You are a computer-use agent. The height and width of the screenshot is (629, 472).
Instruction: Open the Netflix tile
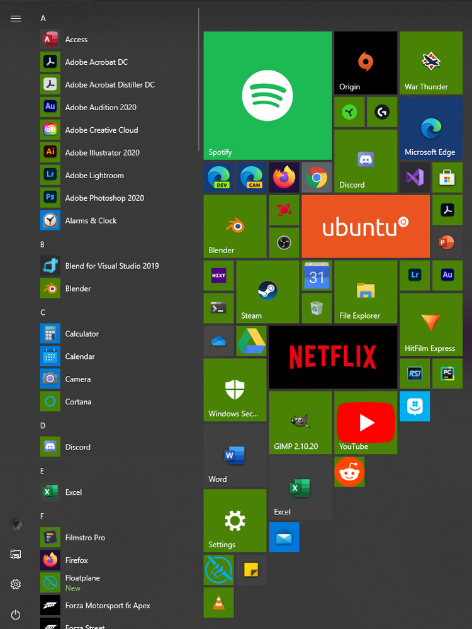[333, 357]
